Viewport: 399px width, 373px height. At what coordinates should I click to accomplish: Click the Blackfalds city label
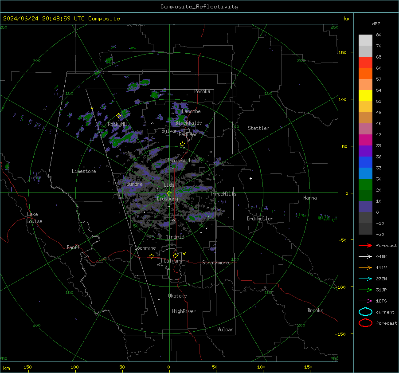coord(188,123)
